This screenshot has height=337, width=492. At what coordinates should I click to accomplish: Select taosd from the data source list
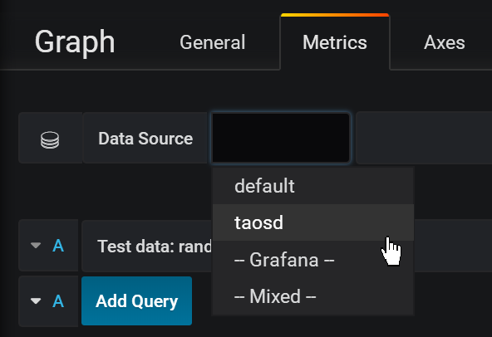click(x=313, y=222)
